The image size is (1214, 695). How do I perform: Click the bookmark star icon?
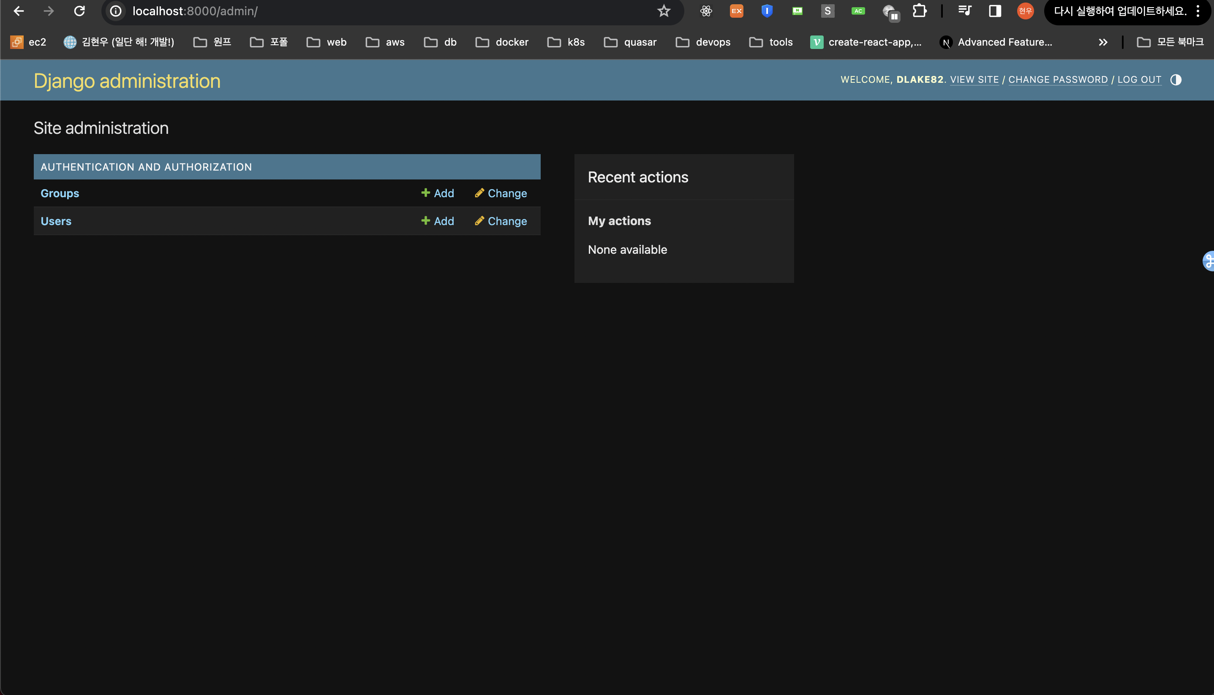(664, 11)
